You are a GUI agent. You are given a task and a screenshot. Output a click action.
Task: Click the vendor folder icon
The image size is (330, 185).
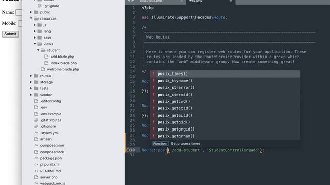pos(36,95)
